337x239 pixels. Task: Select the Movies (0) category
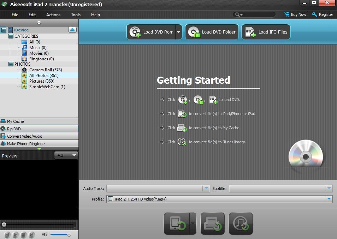point(39,53)
